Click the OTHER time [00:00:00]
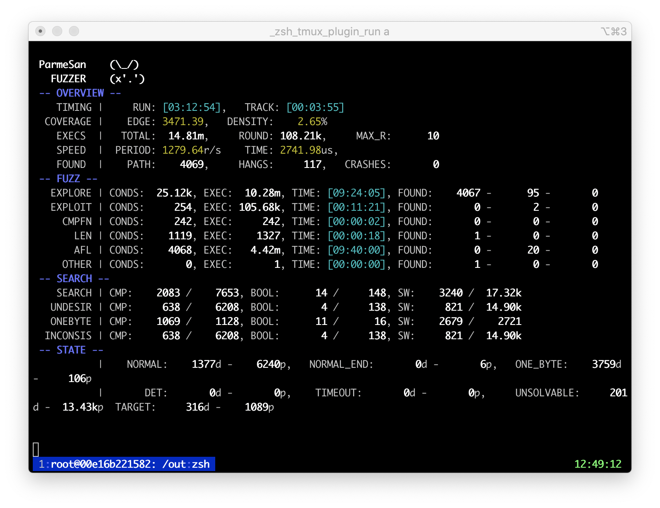 356,264
